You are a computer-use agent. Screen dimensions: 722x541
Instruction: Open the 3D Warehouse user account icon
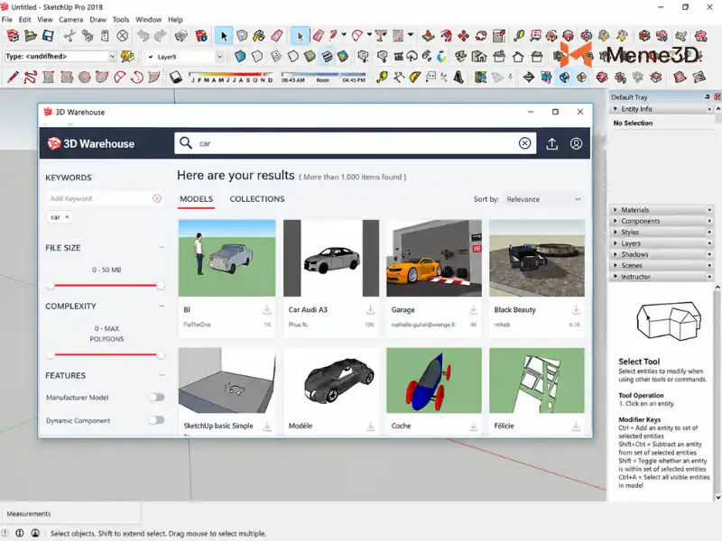point(576,143)
